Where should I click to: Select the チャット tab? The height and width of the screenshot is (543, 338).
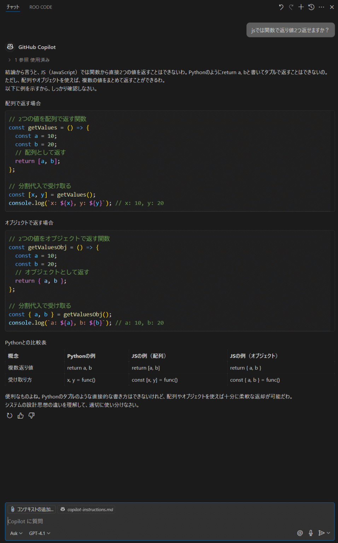(13, 7)
